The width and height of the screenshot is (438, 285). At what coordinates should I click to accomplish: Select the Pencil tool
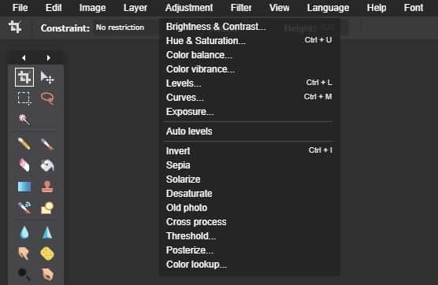coord(24,144)
